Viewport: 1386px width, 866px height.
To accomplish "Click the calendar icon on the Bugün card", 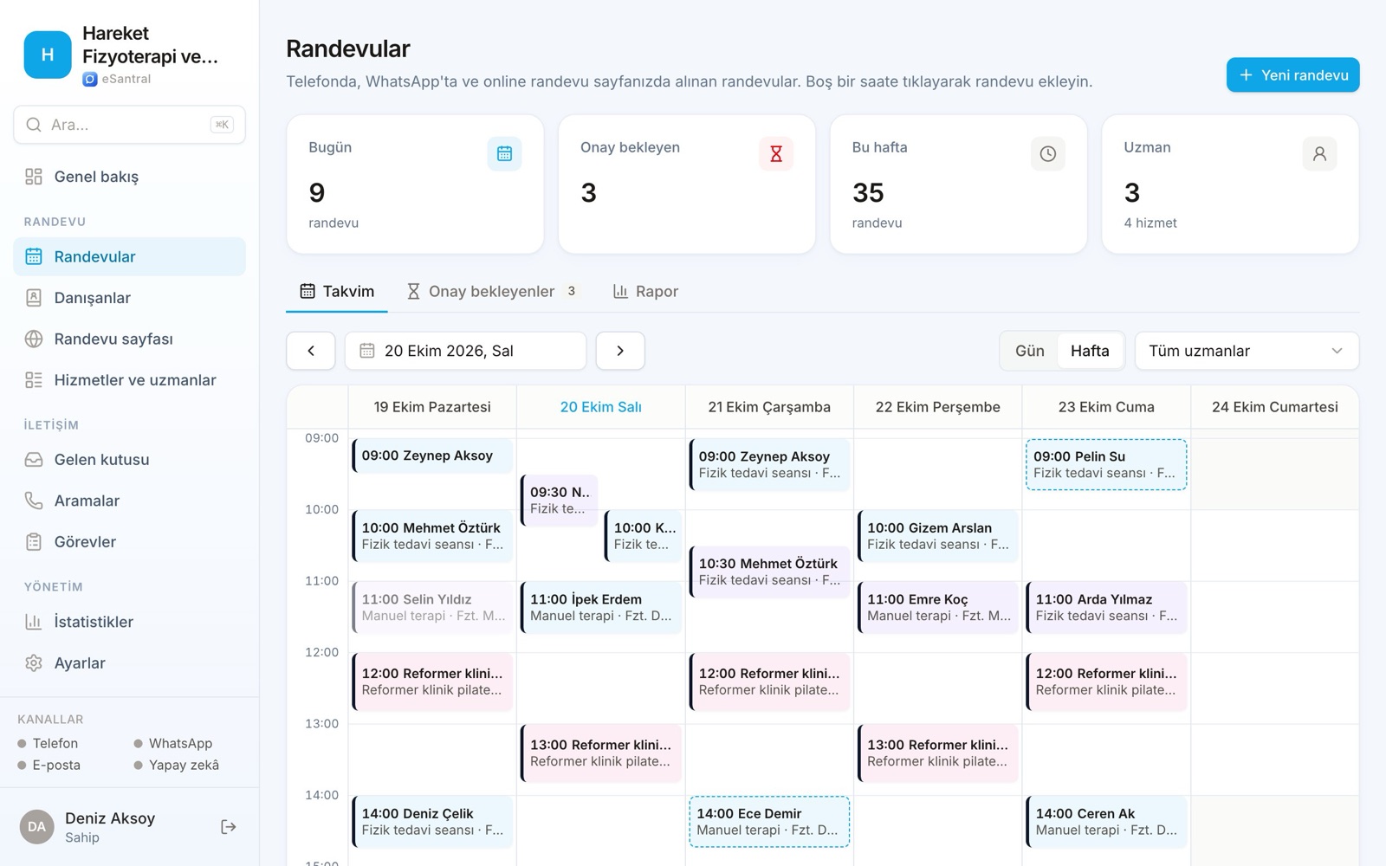I will (504, 154).
